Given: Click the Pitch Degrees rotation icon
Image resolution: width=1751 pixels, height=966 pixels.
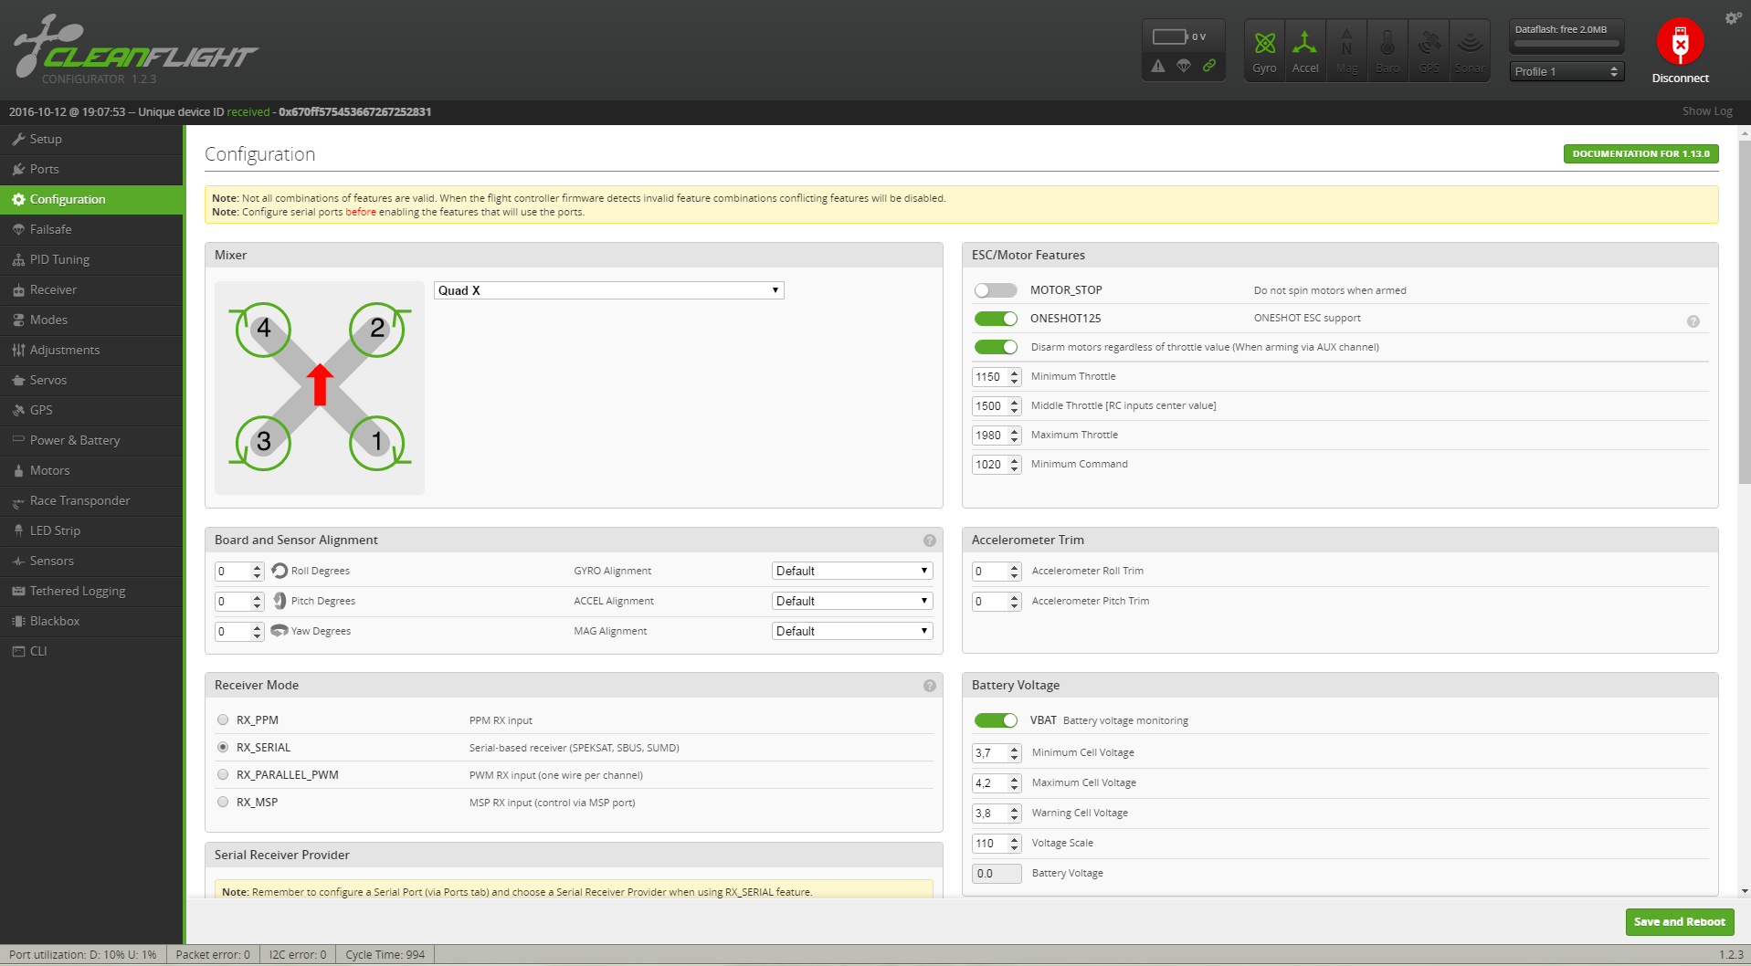Looking at the screenshot, I should pyautogui.click(x=280, y=601).
